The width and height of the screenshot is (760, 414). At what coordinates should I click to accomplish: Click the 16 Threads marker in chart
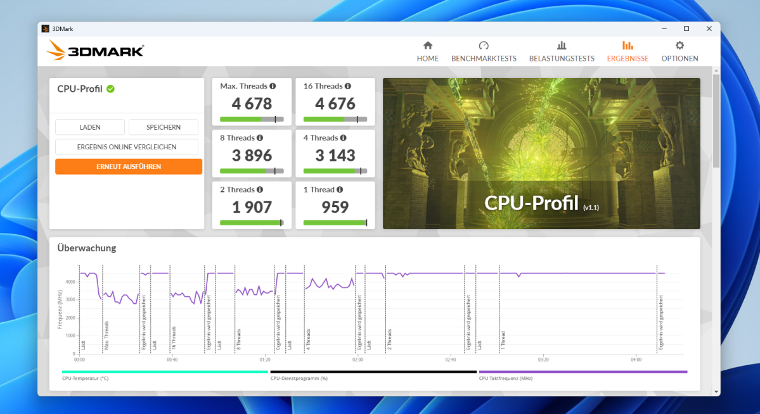[174, 338]
